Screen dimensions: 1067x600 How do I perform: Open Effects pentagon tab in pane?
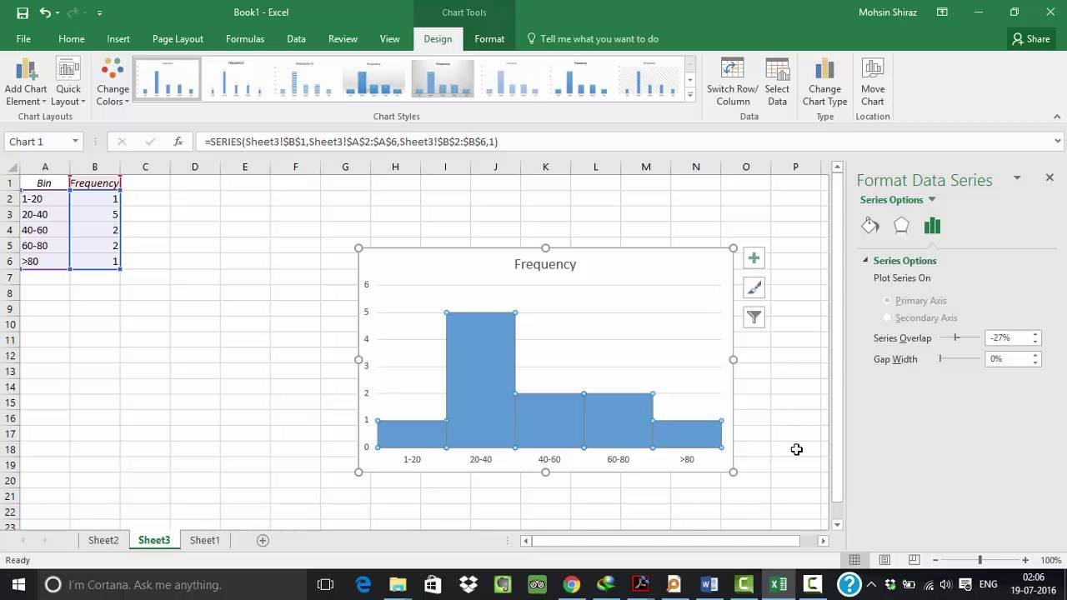pos(901,226)
